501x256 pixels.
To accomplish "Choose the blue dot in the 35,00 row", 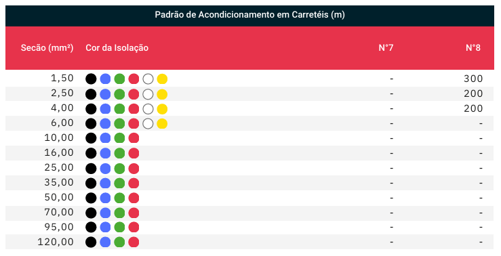I will (x=105, y=184).
